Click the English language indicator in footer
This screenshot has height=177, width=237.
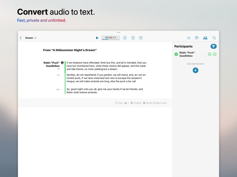136,103
